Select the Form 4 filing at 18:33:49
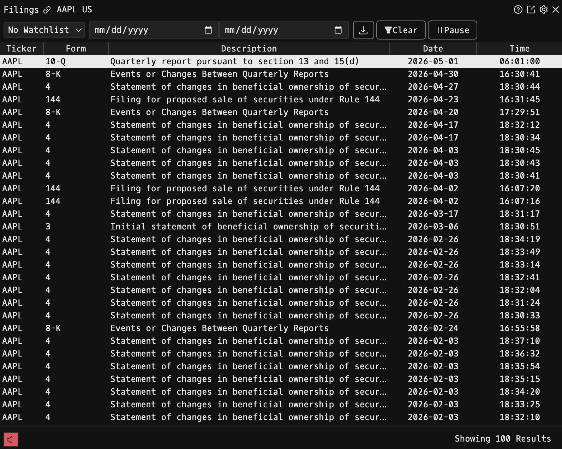Viewport: 562px width, 449px height. pos(281,252)
